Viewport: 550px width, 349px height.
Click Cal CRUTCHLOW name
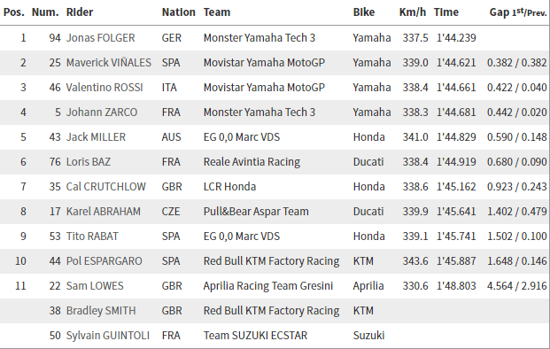(106, 187)
